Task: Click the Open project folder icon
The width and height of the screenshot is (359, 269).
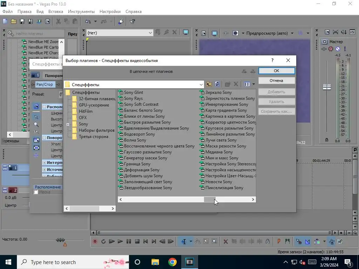Action: pyautogui.click(x=14, y=21)
